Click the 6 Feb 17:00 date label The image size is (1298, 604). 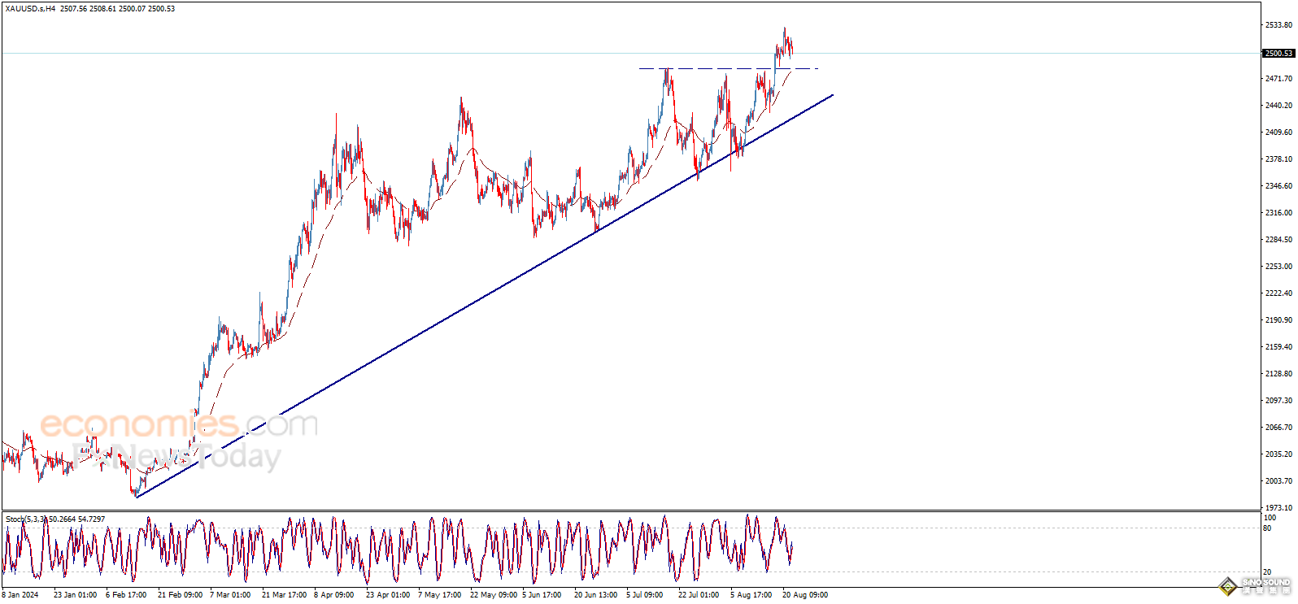pos(126,595)
